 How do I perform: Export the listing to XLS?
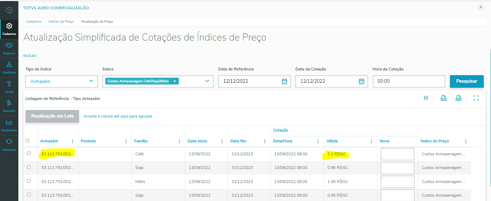click(444, 98)
